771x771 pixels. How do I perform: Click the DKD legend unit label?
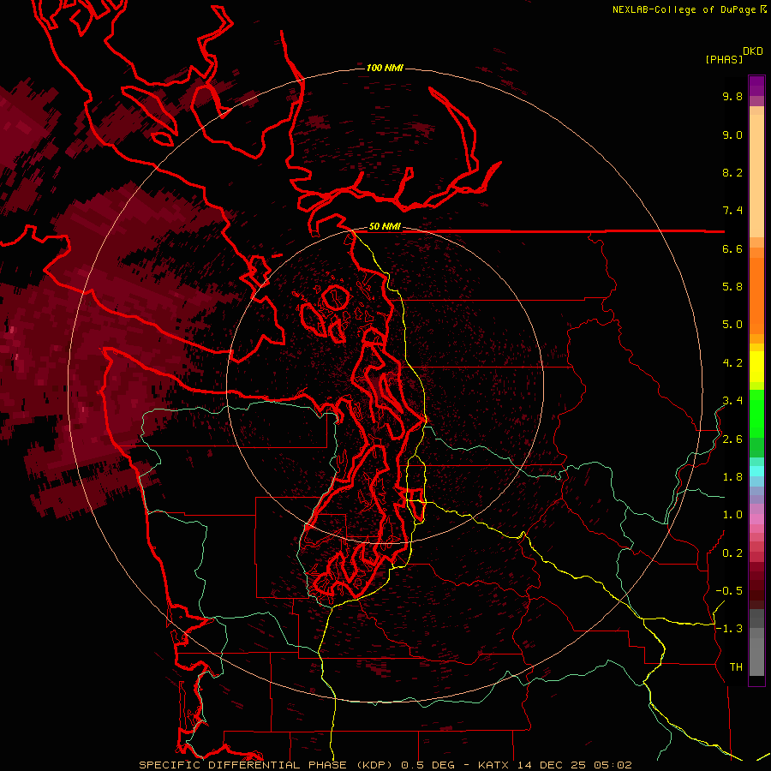tap(753, 51)
